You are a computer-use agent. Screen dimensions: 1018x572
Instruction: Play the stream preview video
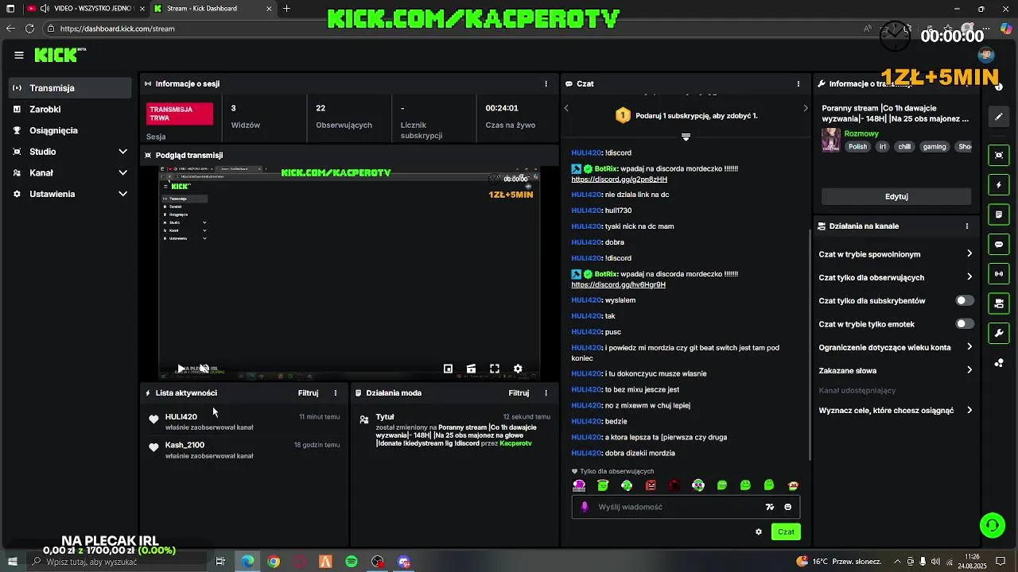[181, 369]
